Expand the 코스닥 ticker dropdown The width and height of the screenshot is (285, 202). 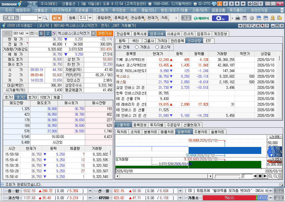pyautogui.click(x=90, y=198)
